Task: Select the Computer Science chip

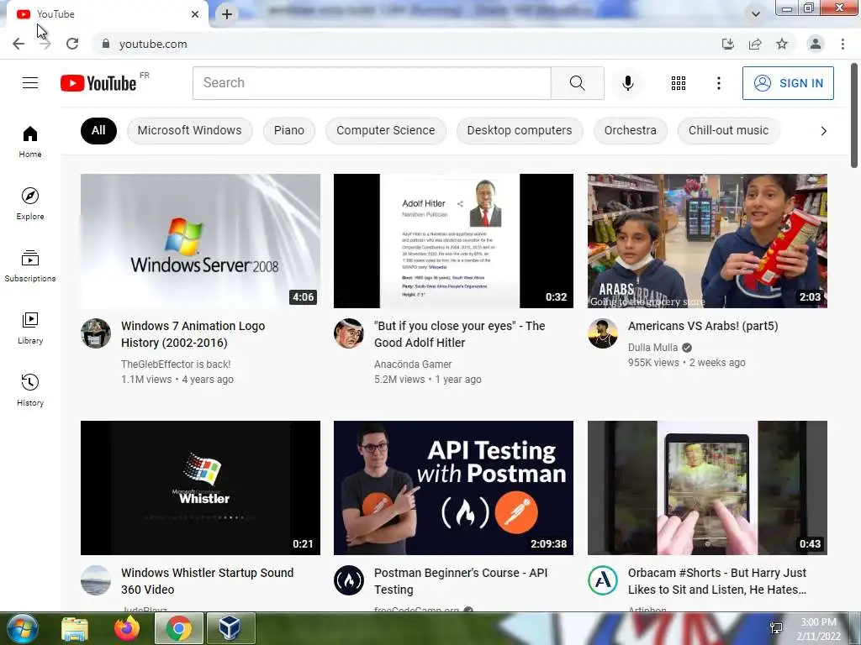Action: [x=385, y=130]
